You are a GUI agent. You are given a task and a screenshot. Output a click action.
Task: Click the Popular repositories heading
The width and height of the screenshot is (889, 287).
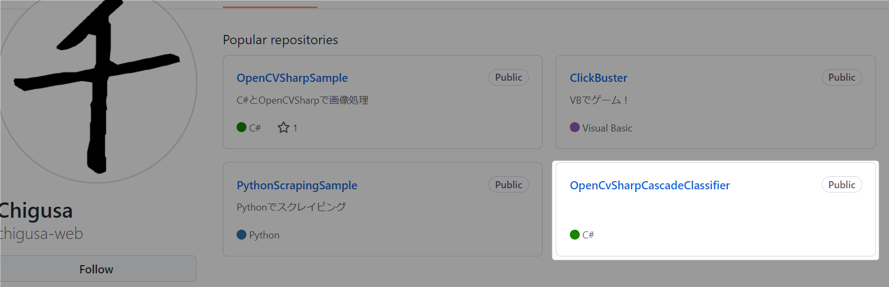pyautogui.click(x=280, y=40)
